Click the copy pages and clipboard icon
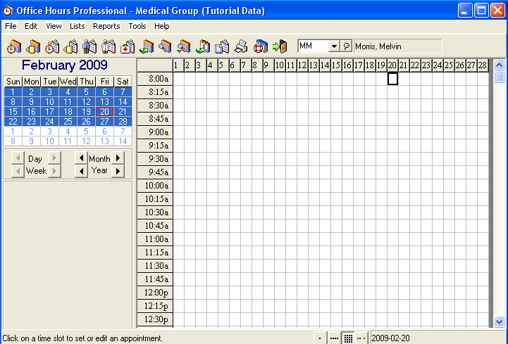This screenshot has height=344, width=508. point(222,46)
